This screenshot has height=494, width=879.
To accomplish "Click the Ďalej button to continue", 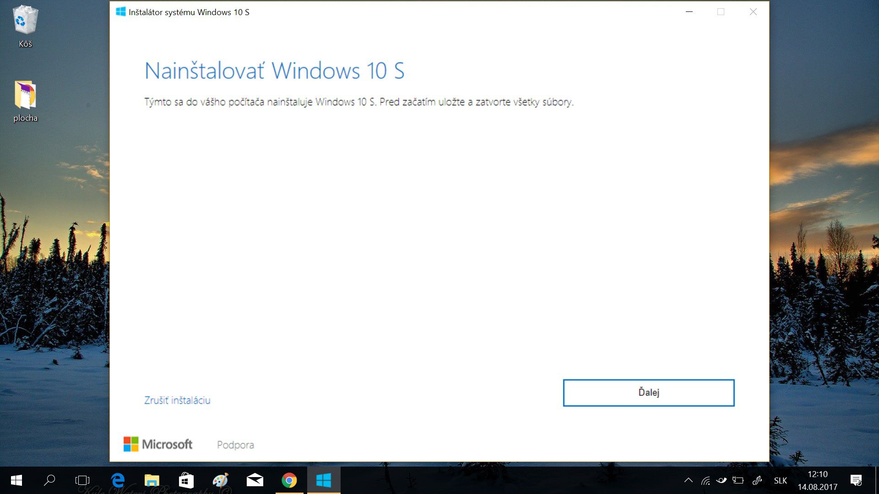I will (x=648, y=392).
